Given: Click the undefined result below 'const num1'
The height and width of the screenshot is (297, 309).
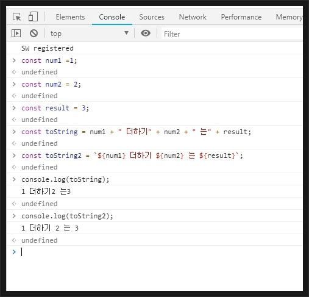Looking at the screenshot, I should [x=40, y=72].
